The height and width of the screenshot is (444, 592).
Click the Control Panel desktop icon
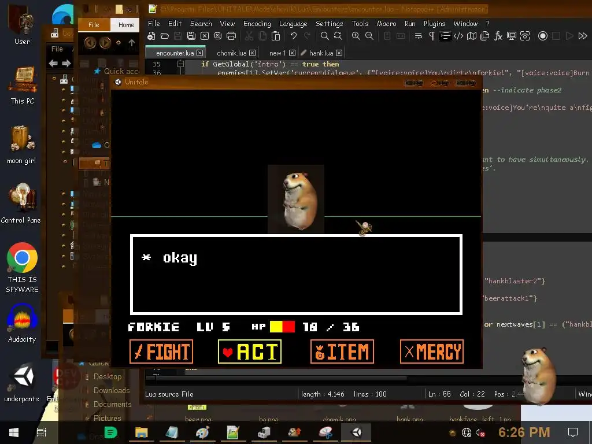(21, 203)
